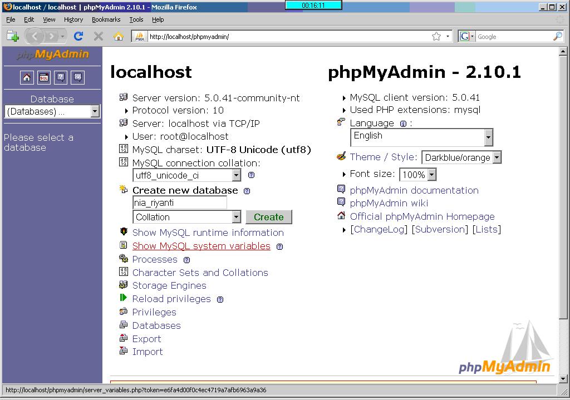Image resolution: width=570 pixels, height=400 pixels.
Task: Open the Subversion link
Action: (x=440, y=229)
